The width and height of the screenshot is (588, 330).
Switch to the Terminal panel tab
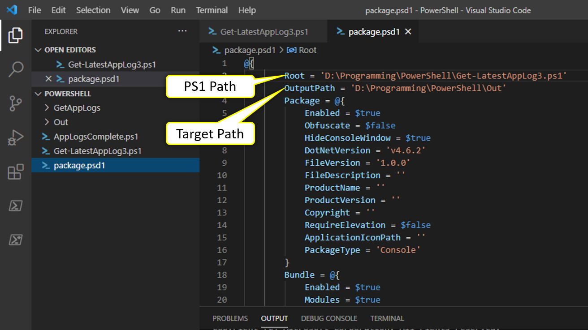click(387, 318)
